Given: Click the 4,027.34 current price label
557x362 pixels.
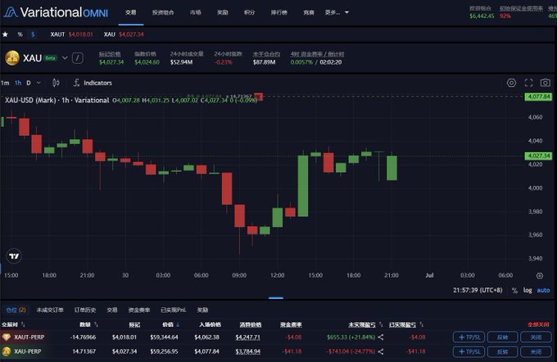Looking at the screenshot, I should 538,156.
